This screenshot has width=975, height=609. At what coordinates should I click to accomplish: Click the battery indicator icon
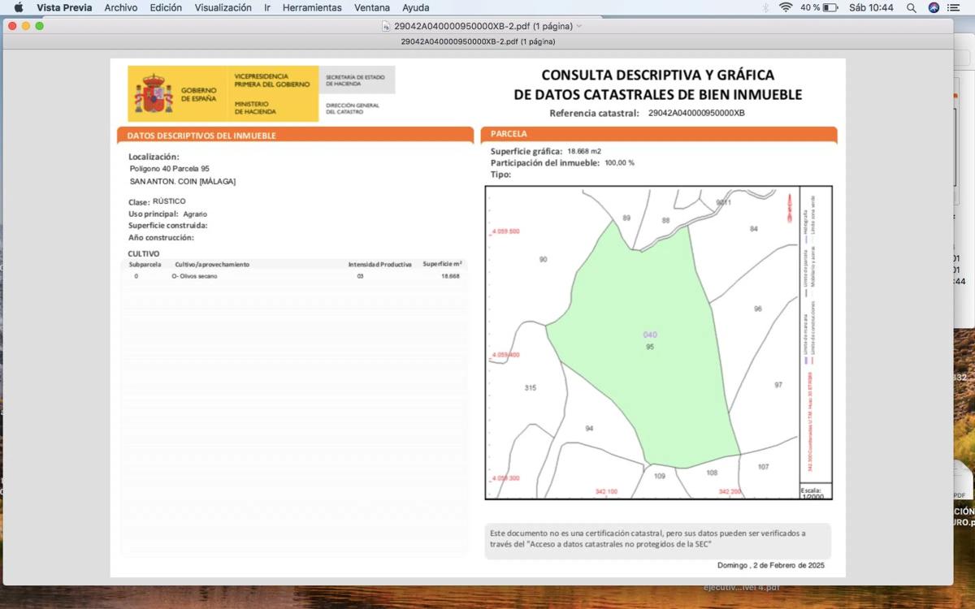(x=830, y=7)
